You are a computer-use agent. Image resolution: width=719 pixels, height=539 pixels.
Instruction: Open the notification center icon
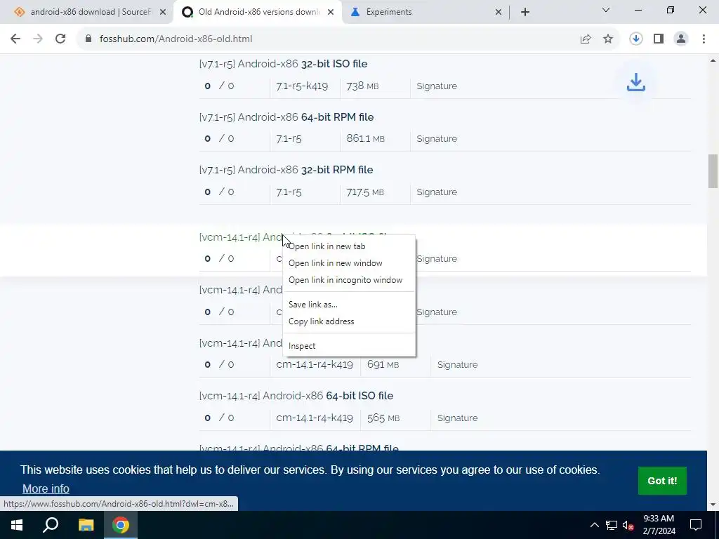[696, 525]
